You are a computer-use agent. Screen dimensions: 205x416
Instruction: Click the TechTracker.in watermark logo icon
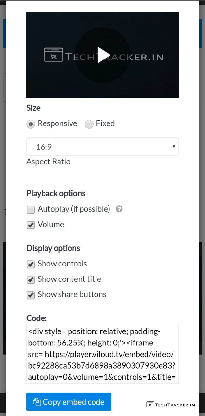pos(150,404)
